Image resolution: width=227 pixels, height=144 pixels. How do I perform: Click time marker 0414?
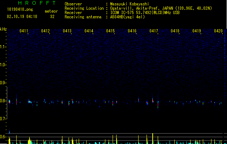pos(89,31)
